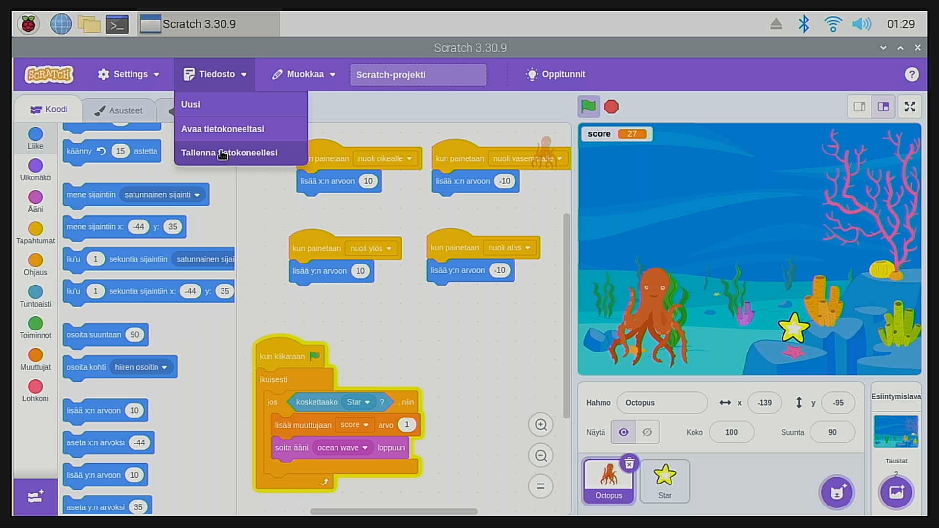Image resolution: width=939 pixels, height=528 pixels.
Task: Select the Tapahtumat block category
Action: click(35, 233)
